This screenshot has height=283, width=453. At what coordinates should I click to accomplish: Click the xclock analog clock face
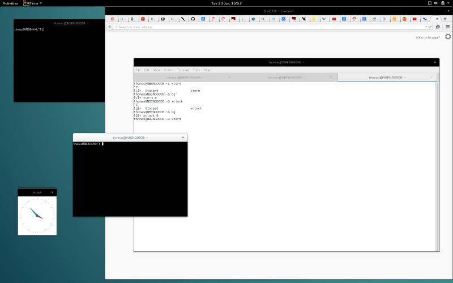[37, 216]
